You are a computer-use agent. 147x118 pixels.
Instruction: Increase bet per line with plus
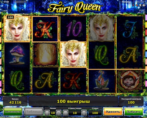84,113
